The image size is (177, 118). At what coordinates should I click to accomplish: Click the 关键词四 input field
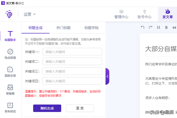point(72,81)
